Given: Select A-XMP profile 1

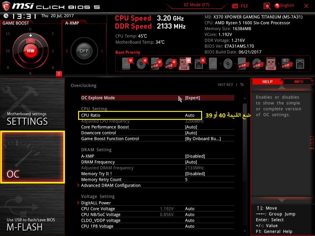Looking at the screenshot, I should pyautogui.click(x=102, y=51).
